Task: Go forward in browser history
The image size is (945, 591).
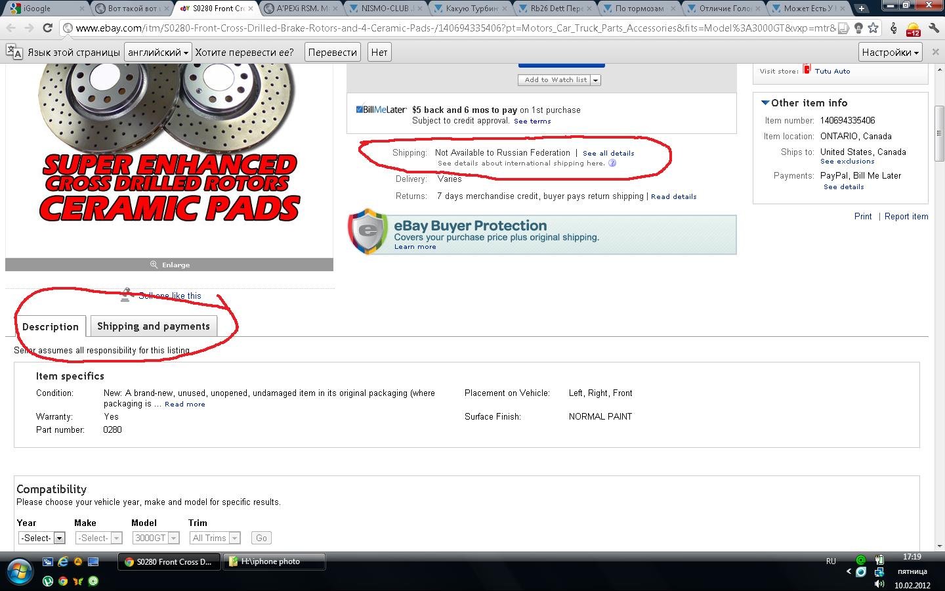Action: (x=29, y=28)
